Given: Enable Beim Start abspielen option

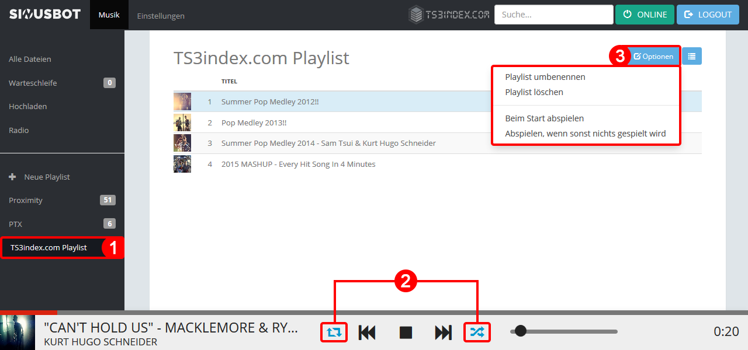Looking at the screenshot, I should (x=545, y=118).
